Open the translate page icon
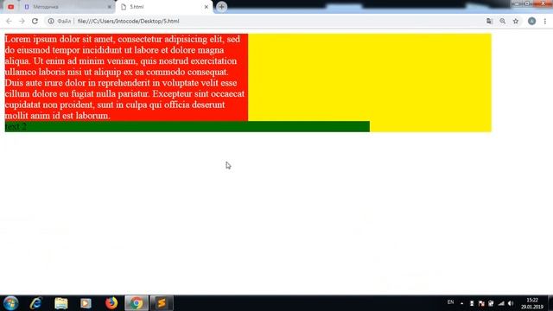Screen dimensions: 553x311 coord(489,21)
